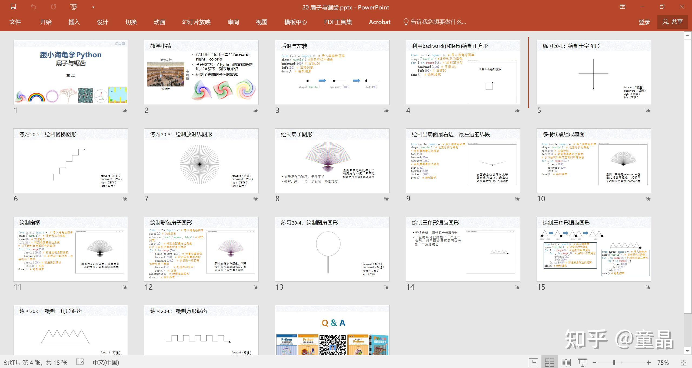Click spell check notes icon in status bar
692x368 pixels.
pyautogui.click(x=80, y=362)
